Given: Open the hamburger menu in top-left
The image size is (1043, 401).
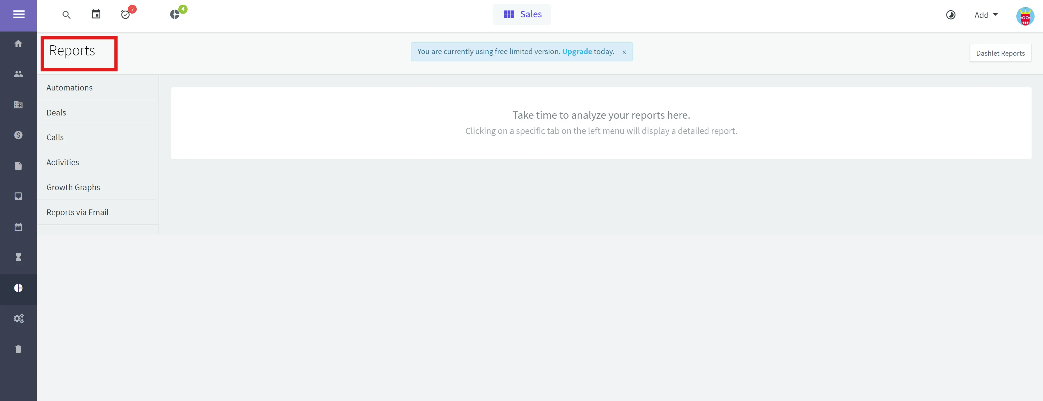Looking at the screenshot, I should (x=19, y=15).
